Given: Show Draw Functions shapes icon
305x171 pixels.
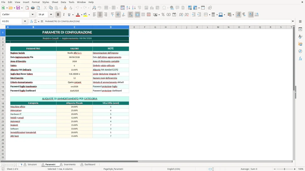Looking at the screenshot, I should tap(210, 8).
